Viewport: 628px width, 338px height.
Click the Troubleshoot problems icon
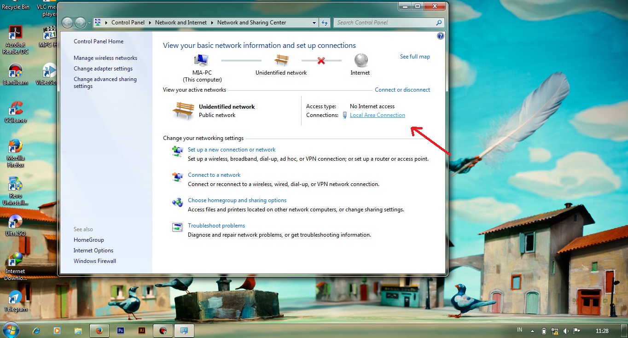click(x=177, y=227)
